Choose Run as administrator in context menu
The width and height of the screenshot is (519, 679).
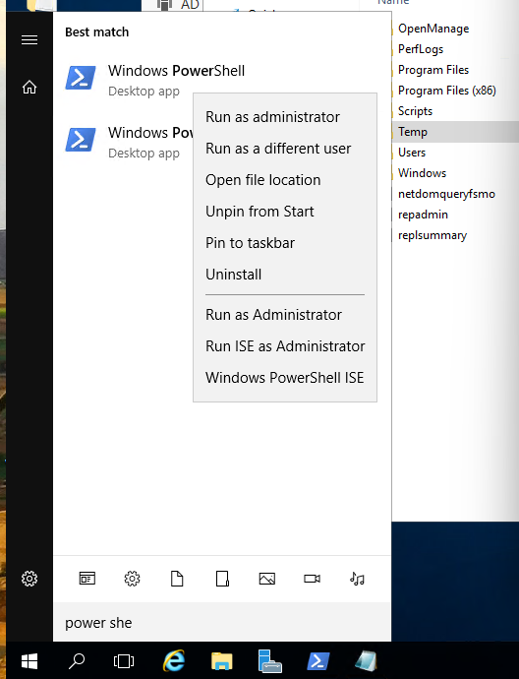click(x=272, y=117)
